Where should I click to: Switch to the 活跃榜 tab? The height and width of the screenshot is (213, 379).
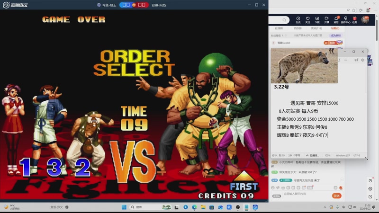(298, 28)
